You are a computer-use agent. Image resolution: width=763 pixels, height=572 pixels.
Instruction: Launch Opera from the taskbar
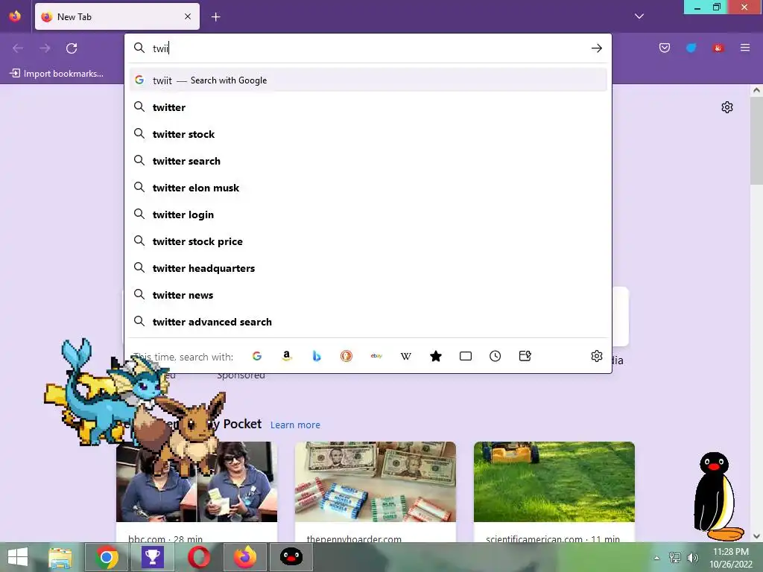tap(198, 557)
